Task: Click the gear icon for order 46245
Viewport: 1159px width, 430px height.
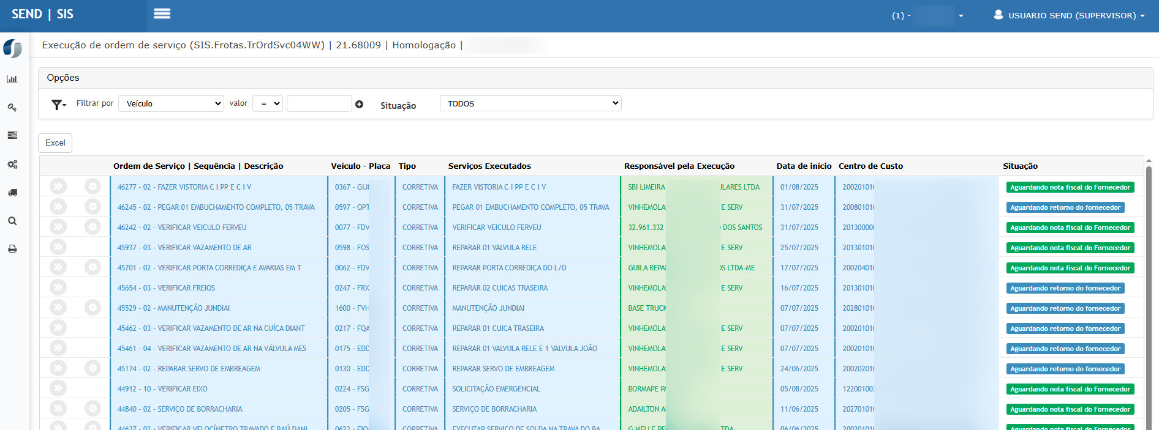Action: point(92,207)
